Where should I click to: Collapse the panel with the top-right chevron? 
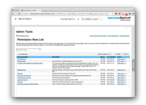pyautogui.click(x=126, y=28)
